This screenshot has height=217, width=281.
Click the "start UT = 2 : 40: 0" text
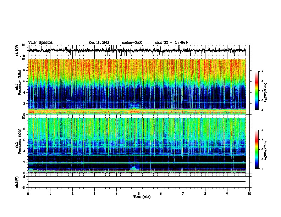171,43
